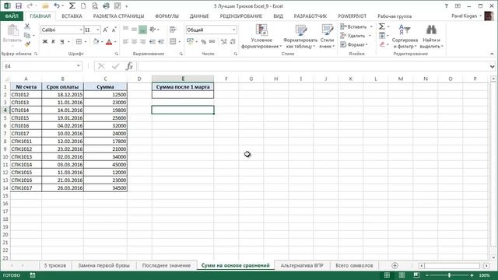This screenshot has width=498, height=280.
Task: Increase decimal places
Action: tap(224, 41)
